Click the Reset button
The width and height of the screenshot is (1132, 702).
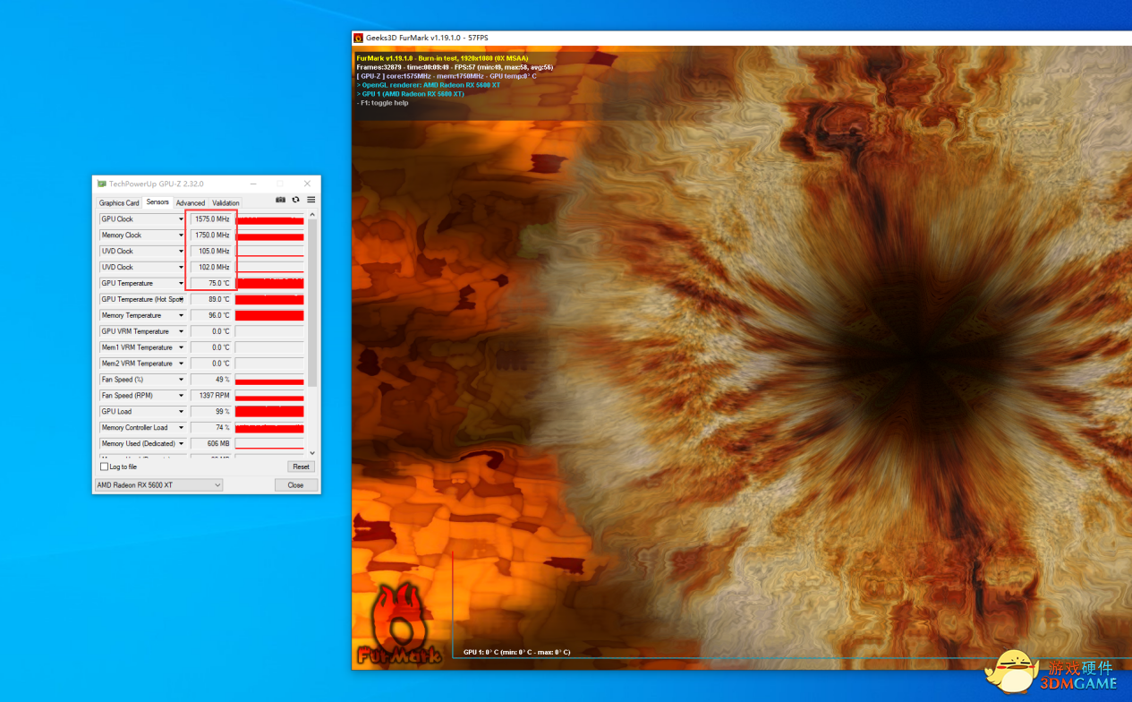(x=301, y=467)
